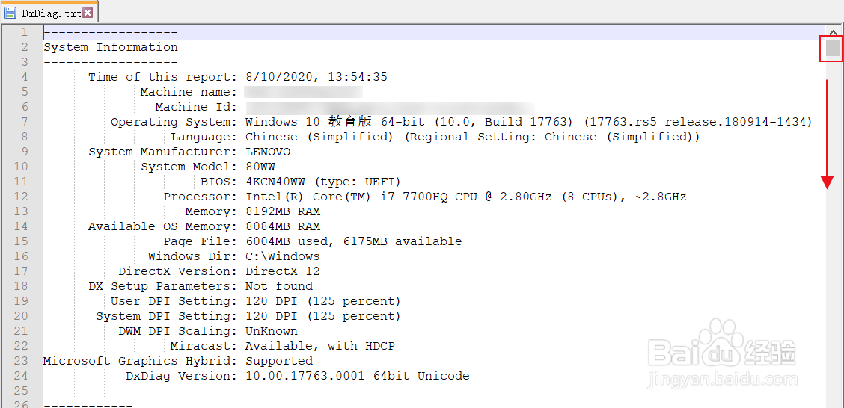The width and height of the screenshot is (844, 408).
Task: Click the vertical scrollbar thumb
Action: point(833,48)
